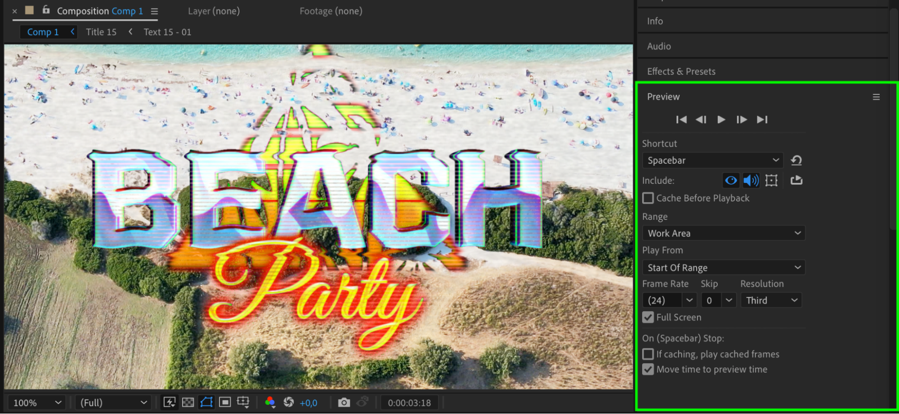The image size is (899, 414).
Task: Toggle Include Video eye icon
Action: [731, 180]
